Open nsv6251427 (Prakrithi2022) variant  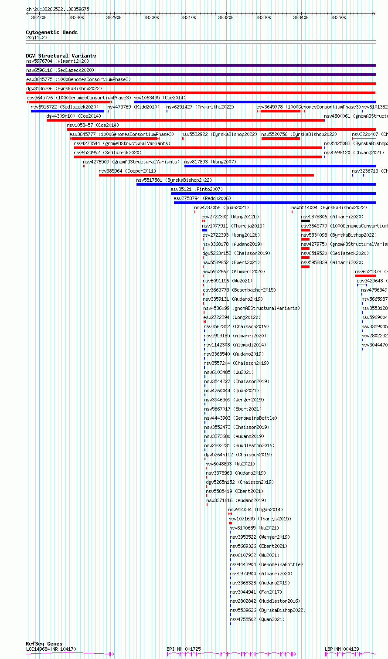point(200,107)
